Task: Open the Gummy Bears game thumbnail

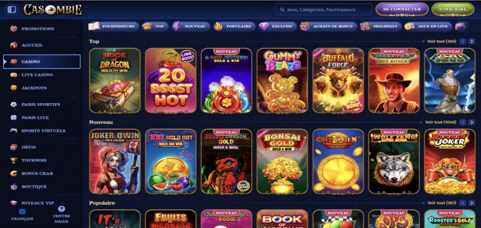Action: point(282,81)
